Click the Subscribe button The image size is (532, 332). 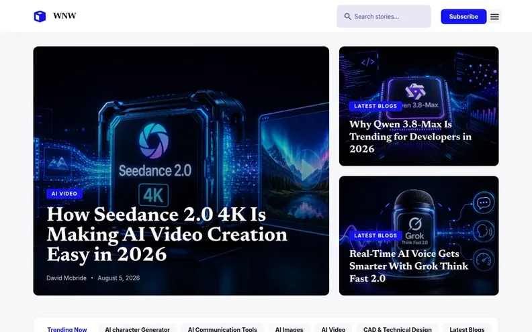click(463, 17)
